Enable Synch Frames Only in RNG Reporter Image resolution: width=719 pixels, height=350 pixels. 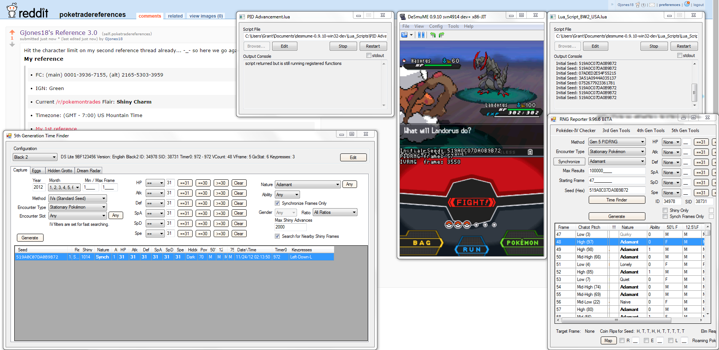click(665, 216)
